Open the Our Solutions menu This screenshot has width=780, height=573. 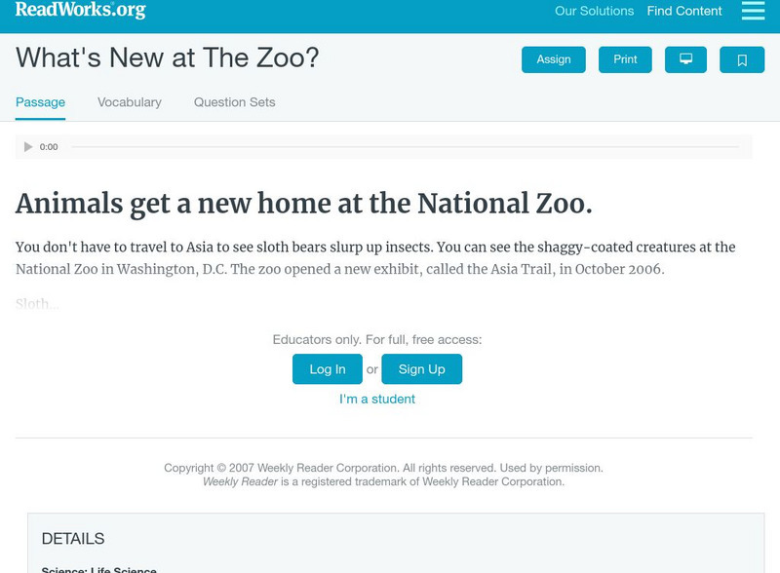(594, 11)
